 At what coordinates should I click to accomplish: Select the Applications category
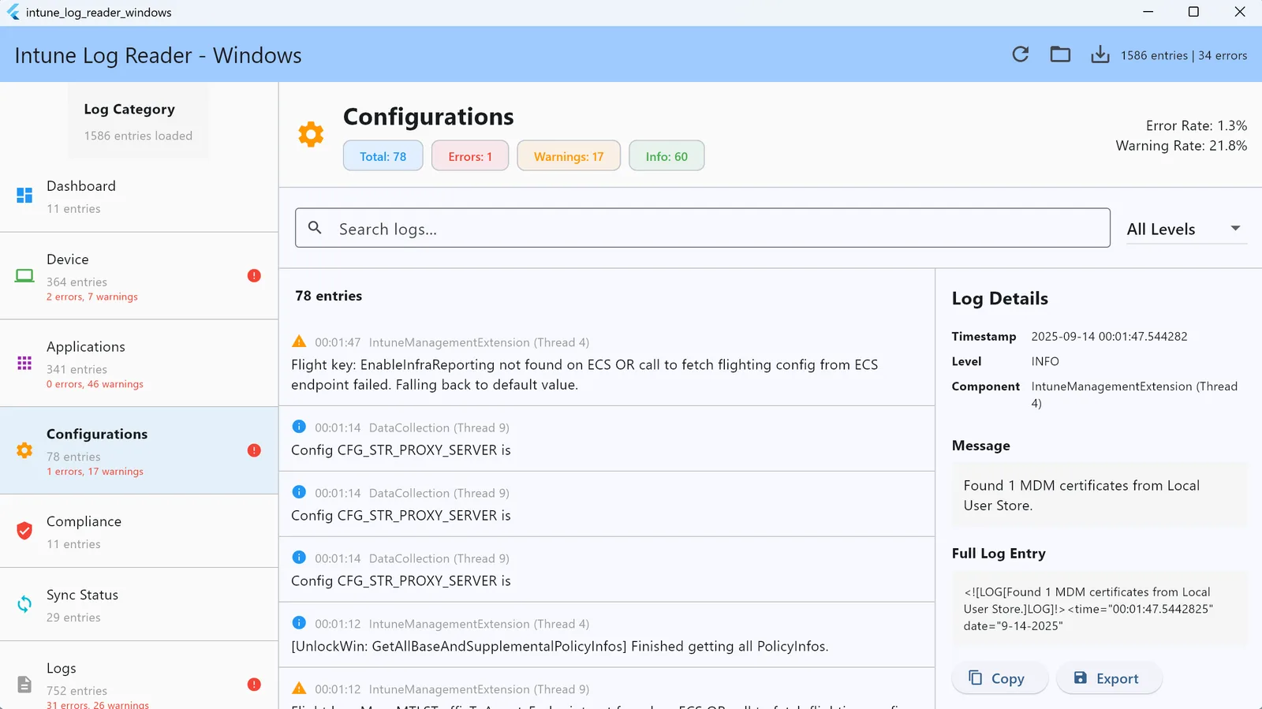[139, 364]
